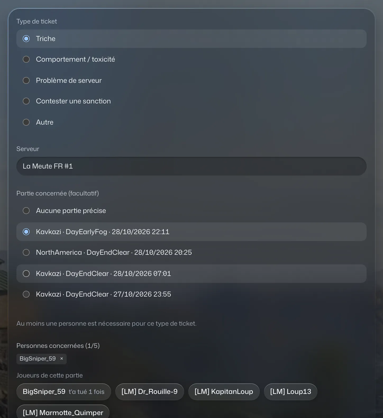The image size is (383, 418).
Task: Open the Serveur field La Meute FR #1
Action: click(x=191, y=166)
